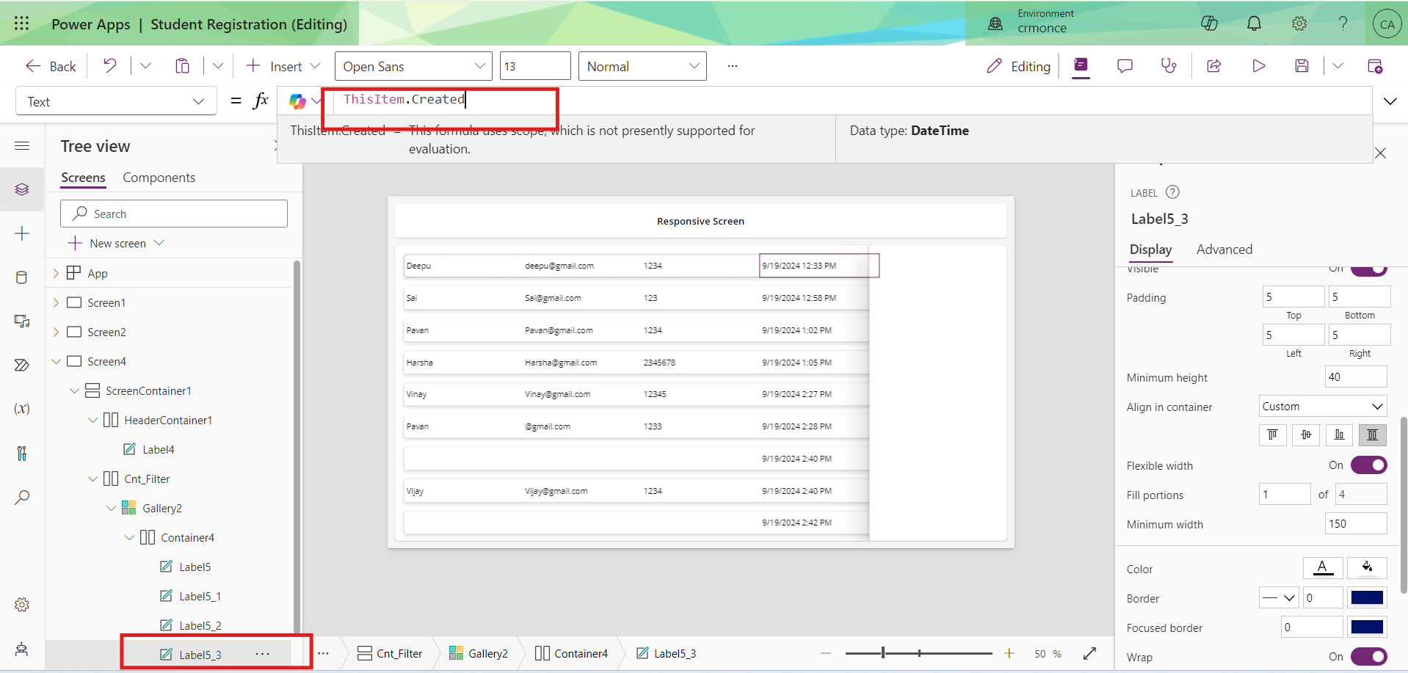
Task: Switch to the Advanced tab
Action: 1224,250
